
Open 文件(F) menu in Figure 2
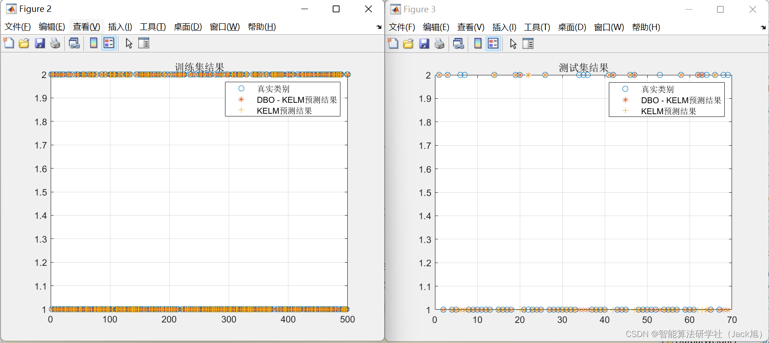(18, 26)
